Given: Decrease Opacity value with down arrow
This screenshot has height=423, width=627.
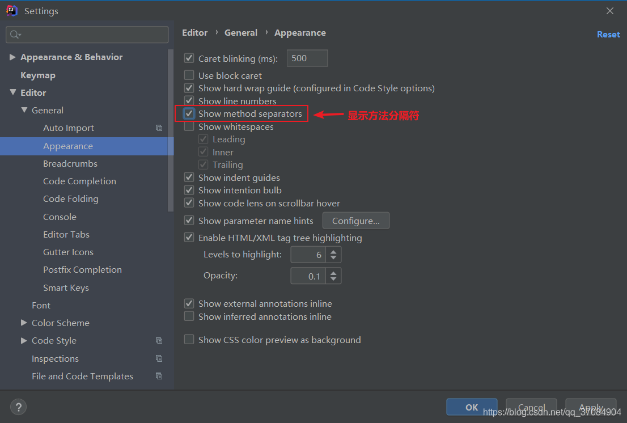Looking at the screenshot, I should click(x=333, y=280).
